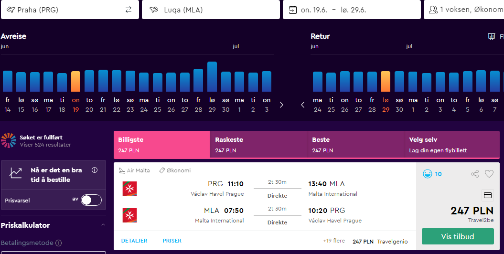Open passengers and class selector

pos(464,10)
